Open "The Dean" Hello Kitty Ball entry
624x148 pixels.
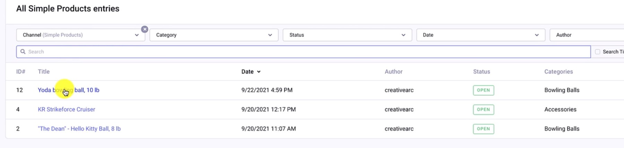tap(79, 129)
